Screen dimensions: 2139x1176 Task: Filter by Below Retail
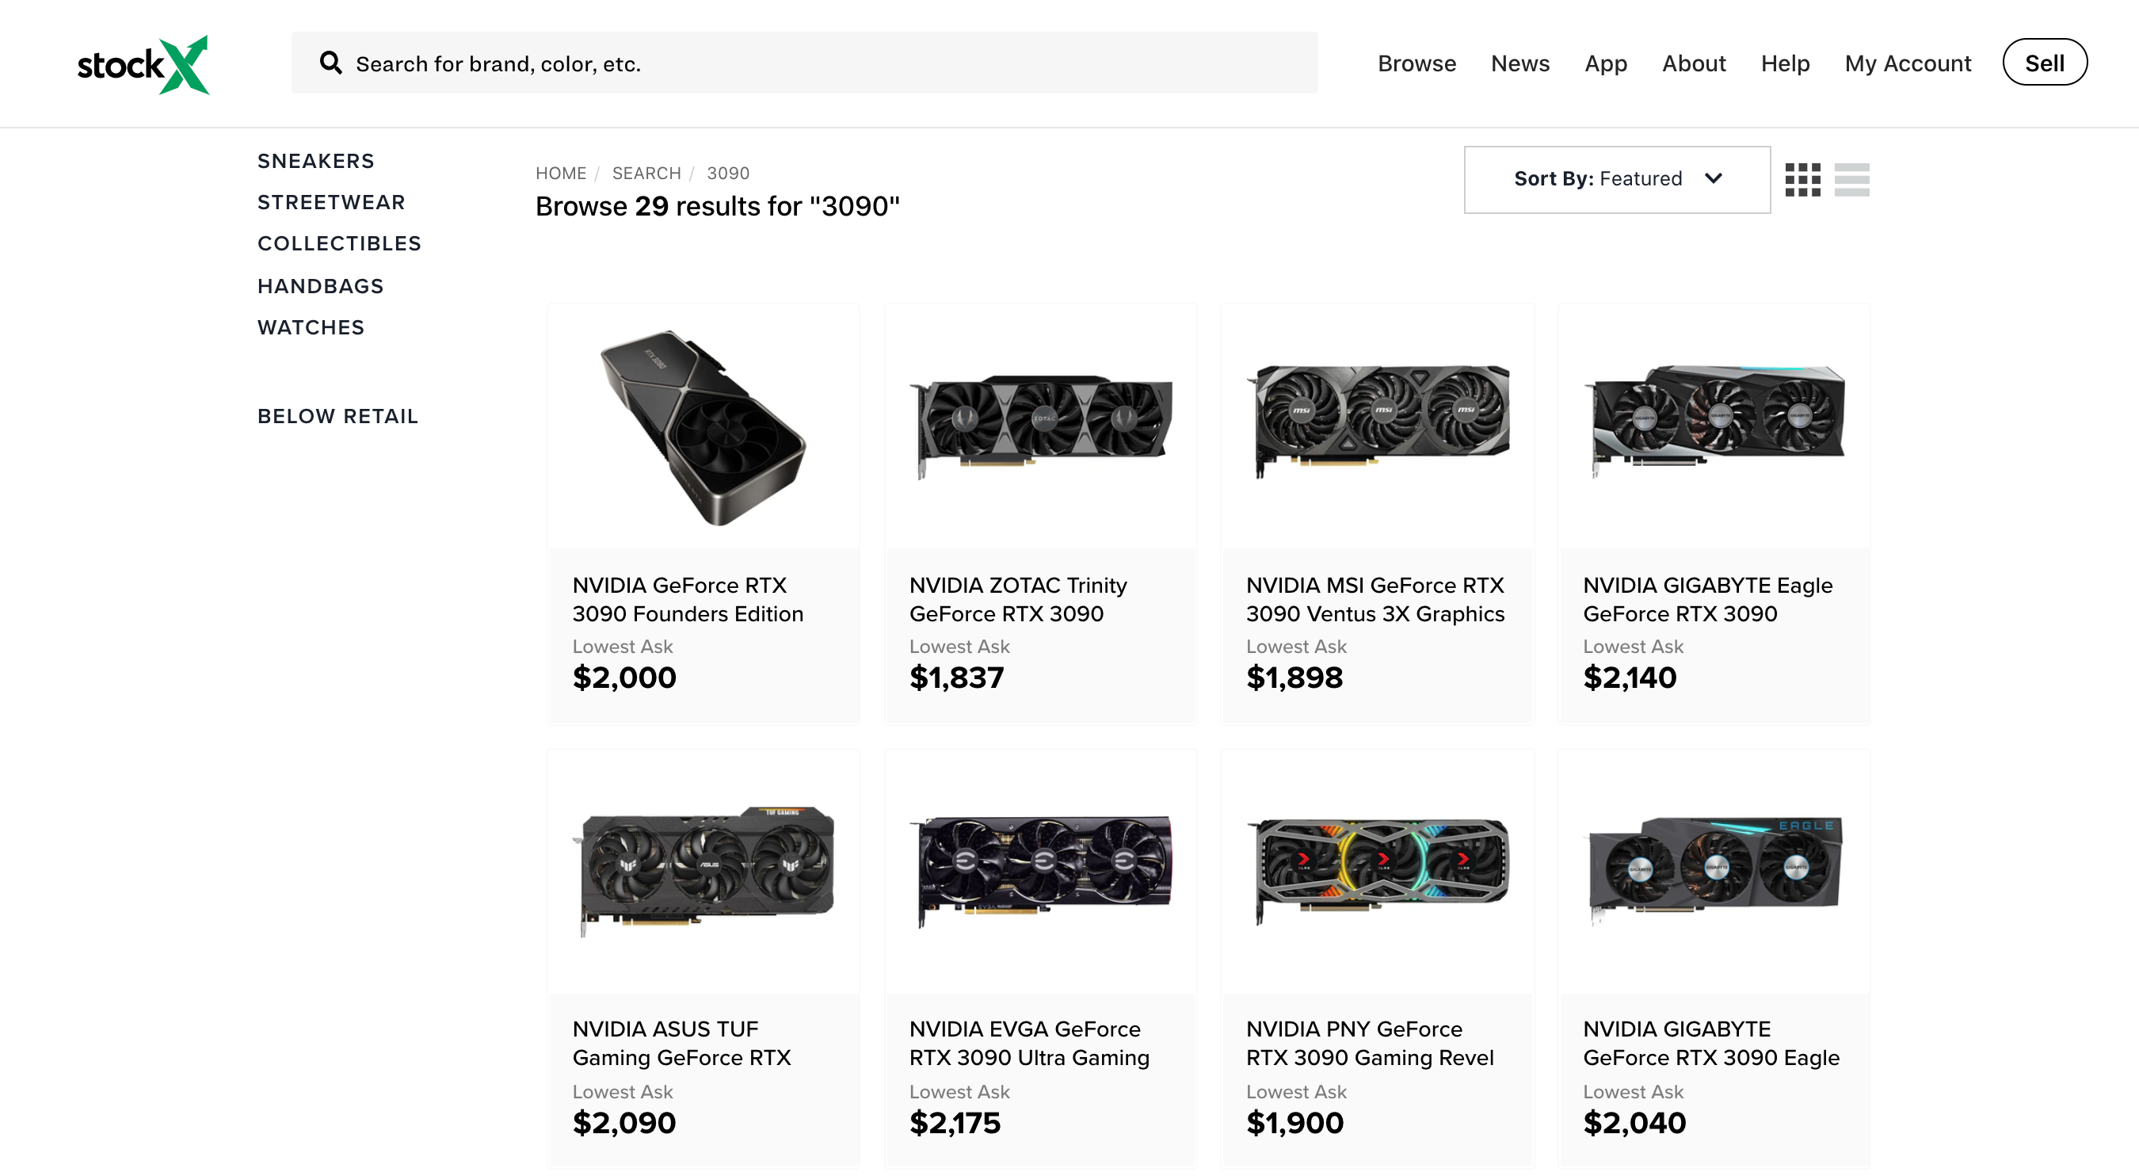(337, 416)
